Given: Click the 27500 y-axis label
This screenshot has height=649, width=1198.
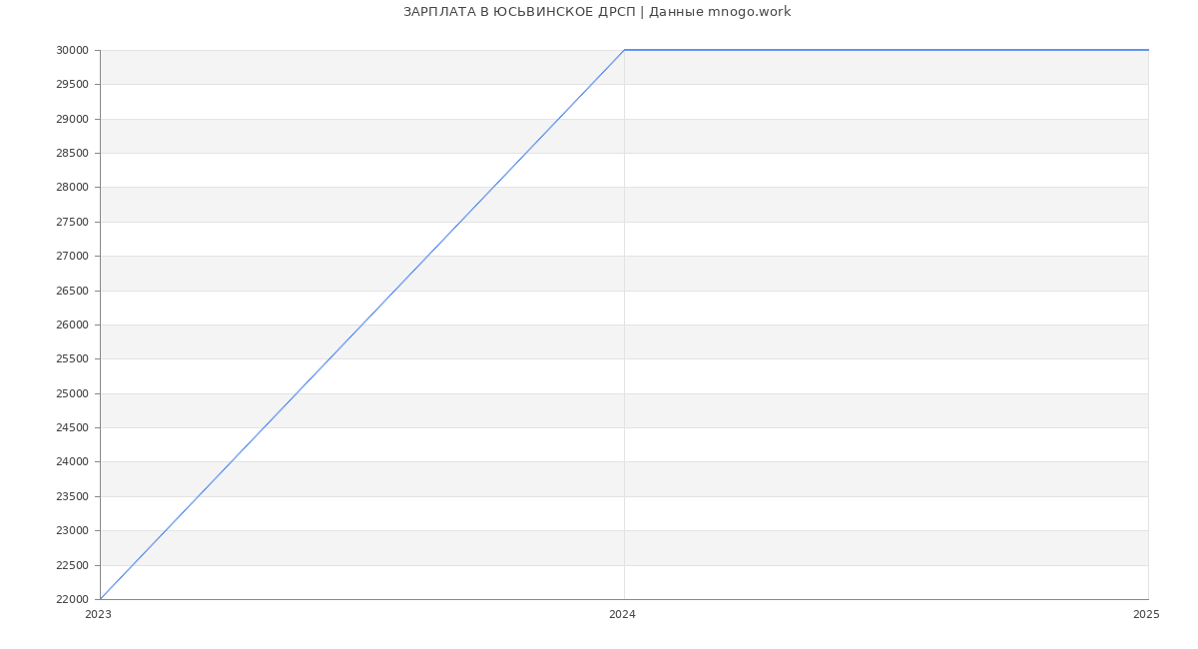Looking at the screenshot, I should click(72, 222).
